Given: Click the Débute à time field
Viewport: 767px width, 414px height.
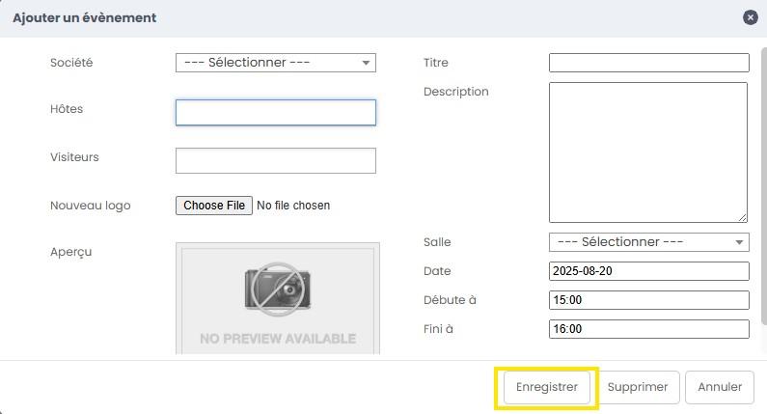Looking at the screenshot, I should click(x=648, y=300).
